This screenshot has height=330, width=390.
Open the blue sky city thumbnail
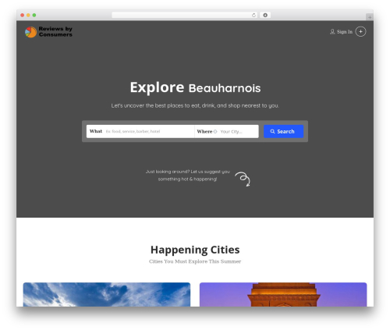(107, 294)
